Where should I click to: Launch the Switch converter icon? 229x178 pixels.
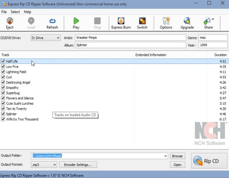[142, 21]
